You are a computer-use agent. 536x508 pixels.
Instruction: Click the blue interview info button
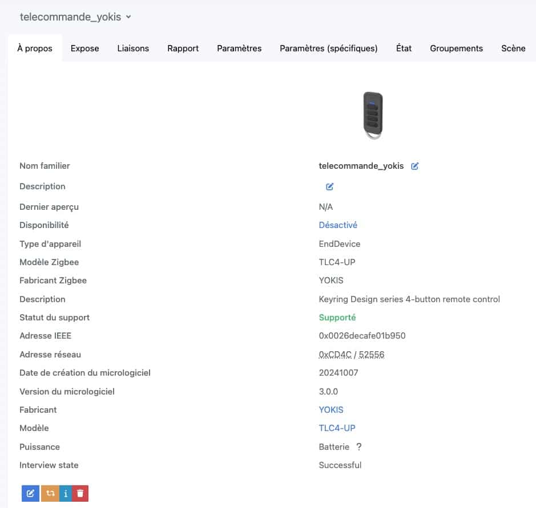coord(66,493)
